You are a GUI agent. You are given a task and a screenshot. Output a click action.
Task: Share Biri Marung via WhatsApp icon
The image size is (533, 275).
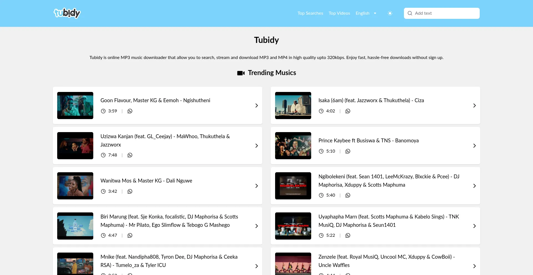click(130, 235)
